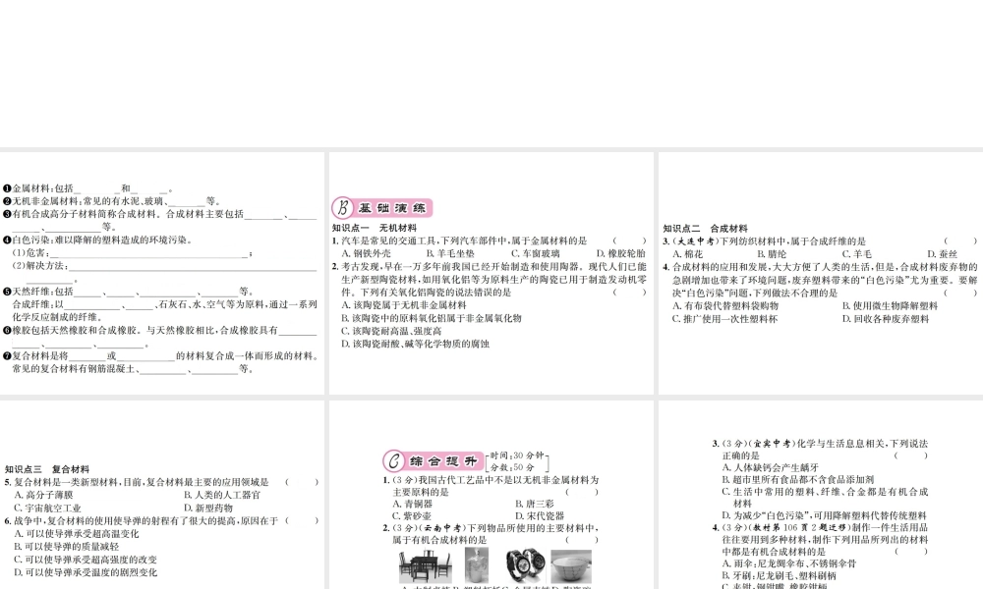Screen dimensions: 983x589
Task: Choose option C. 羊毛
Action: 856,254
